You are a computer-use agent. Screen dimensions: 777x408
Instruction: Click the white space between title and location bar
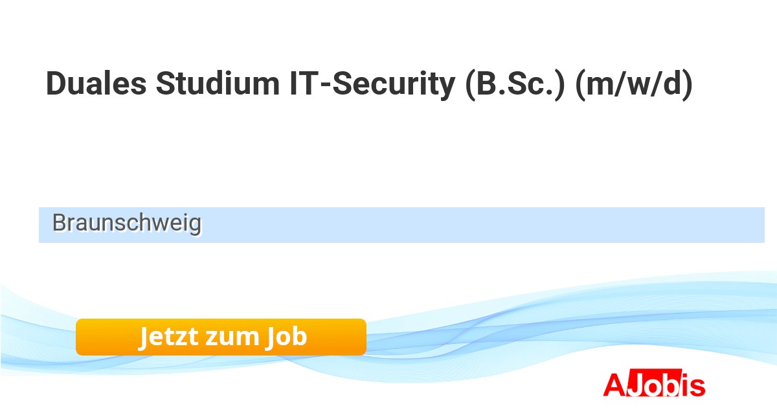pyautogui.click(x=388, y=155)
